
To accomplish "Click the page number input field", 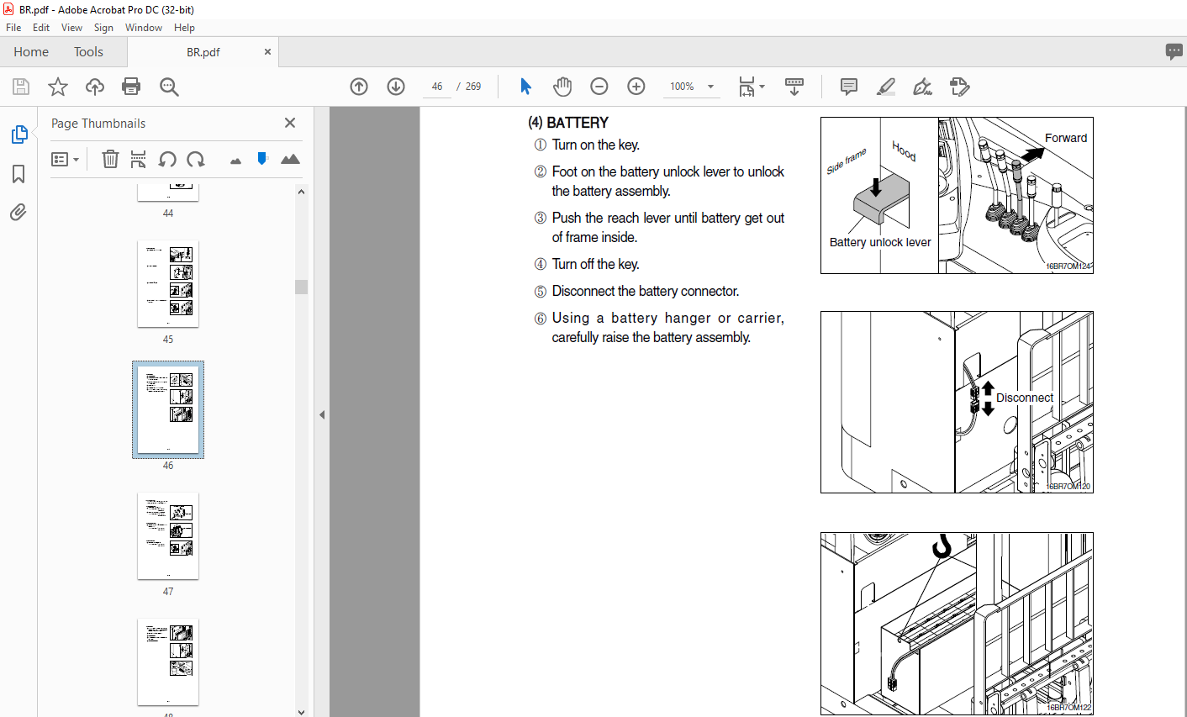I will pyautogui.click(x=437, y=87).
